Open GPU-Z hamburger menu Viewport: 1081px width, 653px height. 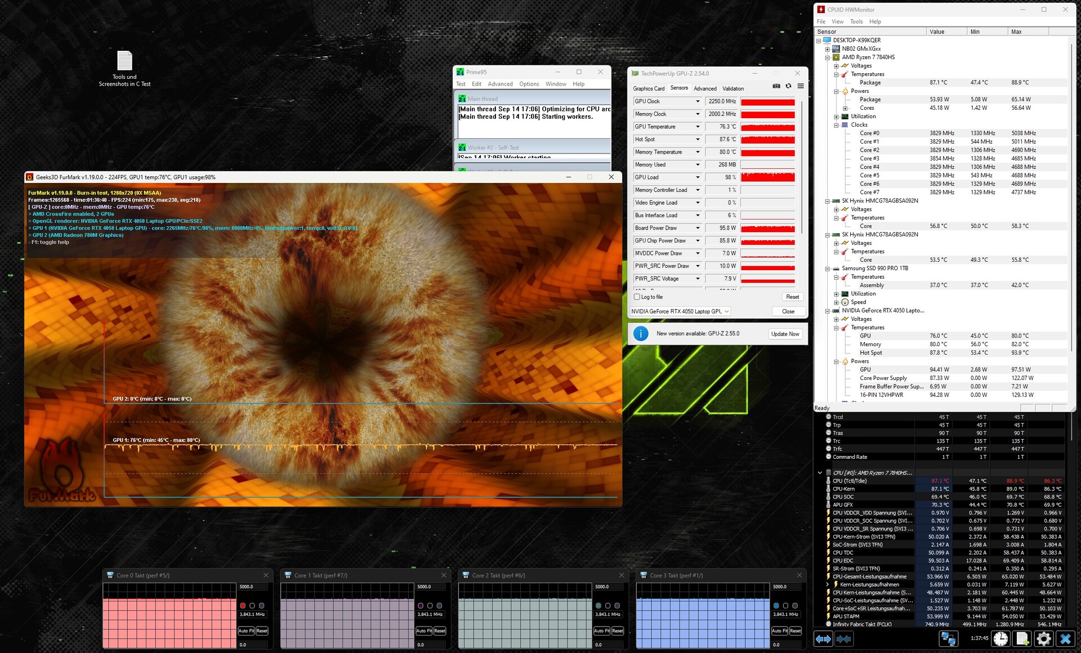[x=800, y=86]
